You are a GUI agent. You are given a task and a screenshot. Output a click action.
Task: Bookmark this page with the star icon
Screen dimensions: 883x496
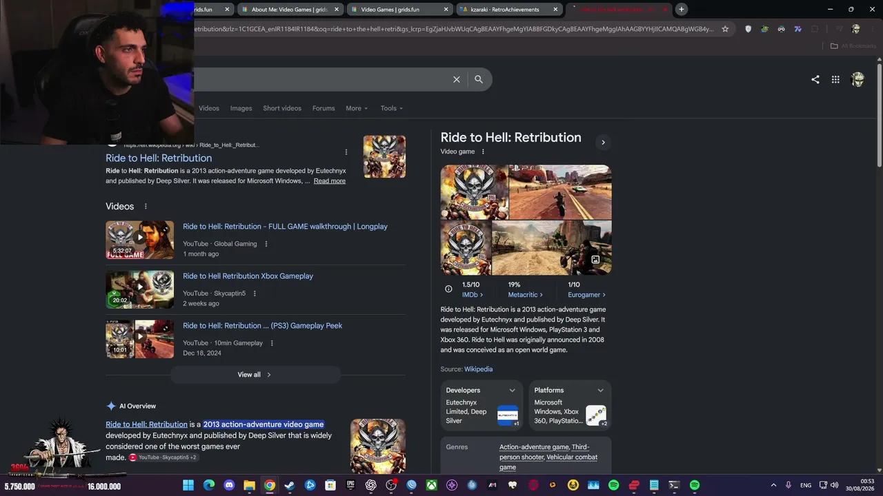[725, 29]
